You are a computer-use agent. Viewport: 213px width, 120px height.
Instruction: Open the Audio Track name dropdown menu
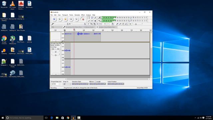tap(56, 43)
